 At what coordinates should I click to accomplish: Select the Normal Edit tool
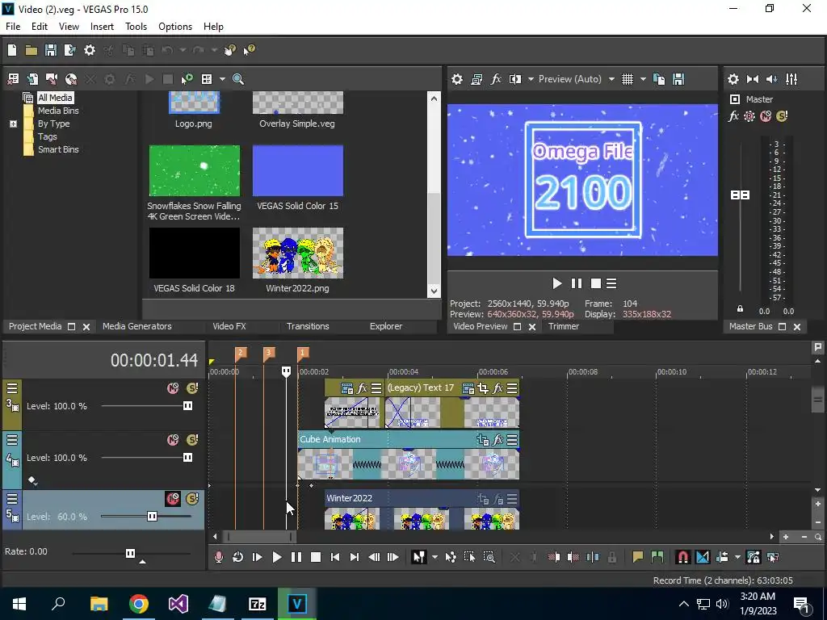pyautogui.click(x=419, y=557)
